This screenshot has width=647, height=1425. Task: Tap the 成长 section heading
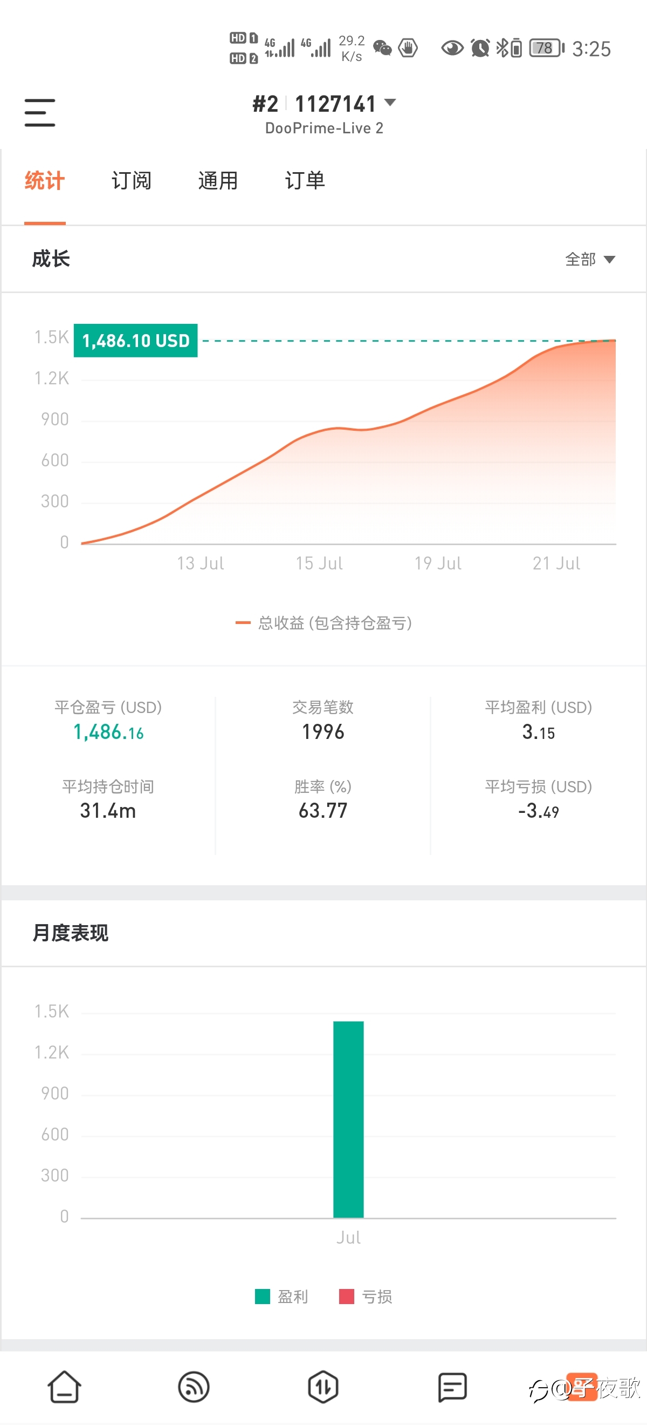click(51, 259)
